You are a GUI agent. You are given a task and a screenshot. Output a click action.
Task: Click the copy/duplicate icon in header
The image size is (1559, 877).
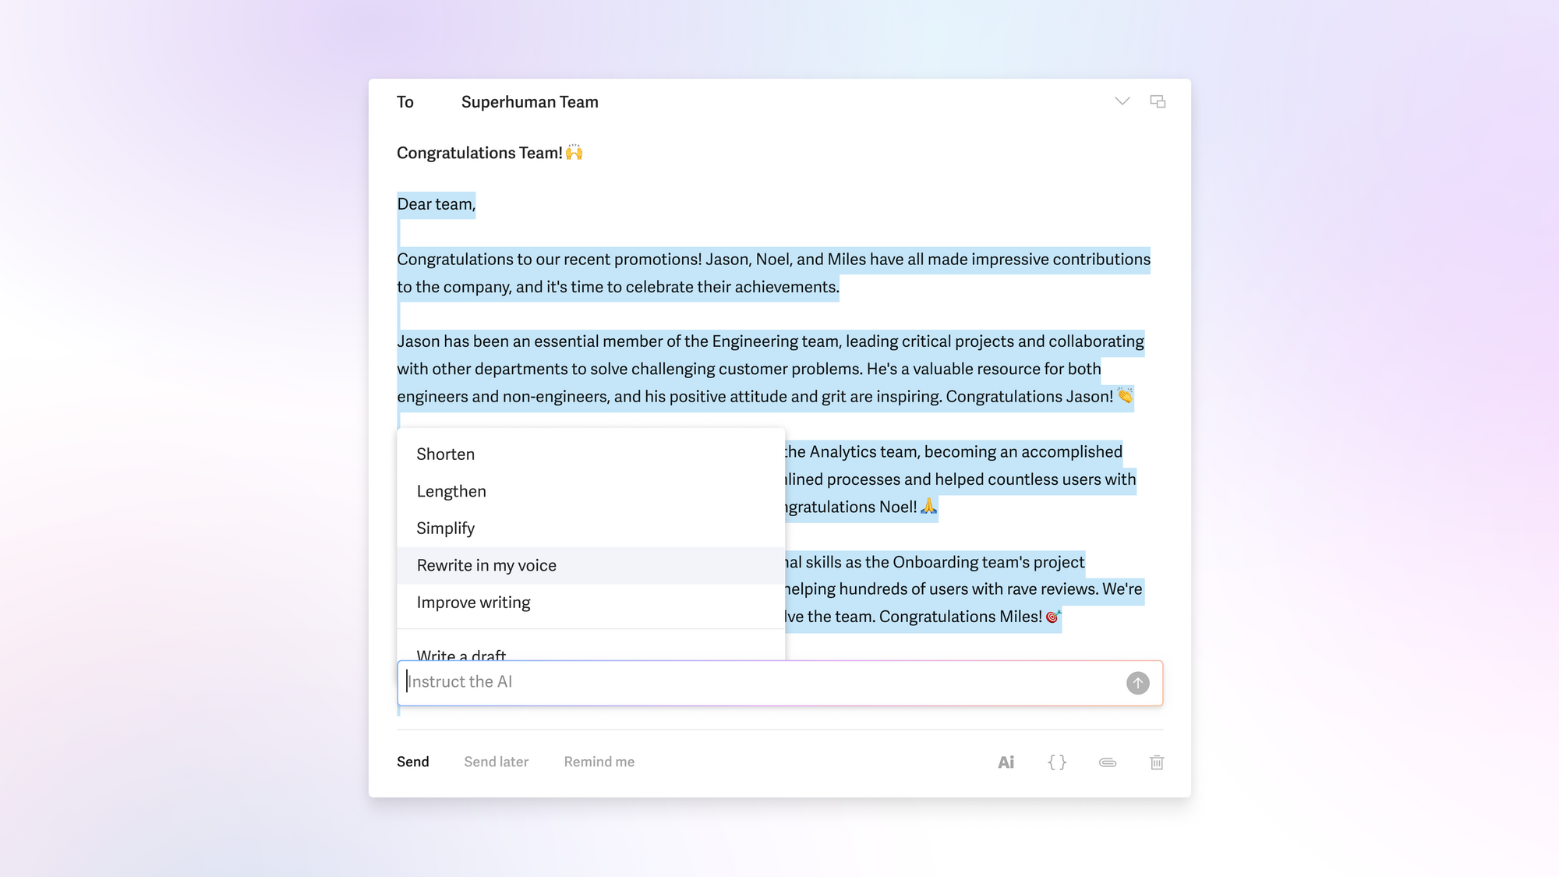[1158, 101]
